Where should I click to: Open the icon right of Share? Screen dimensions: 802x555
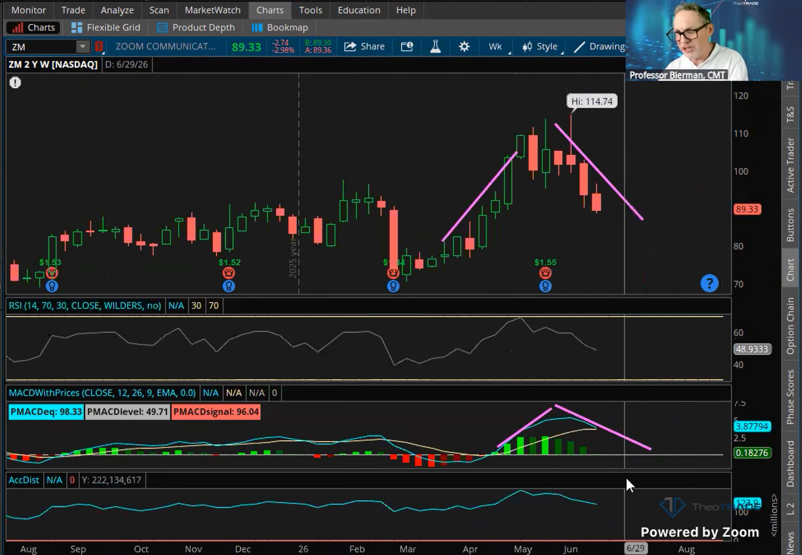407,46
